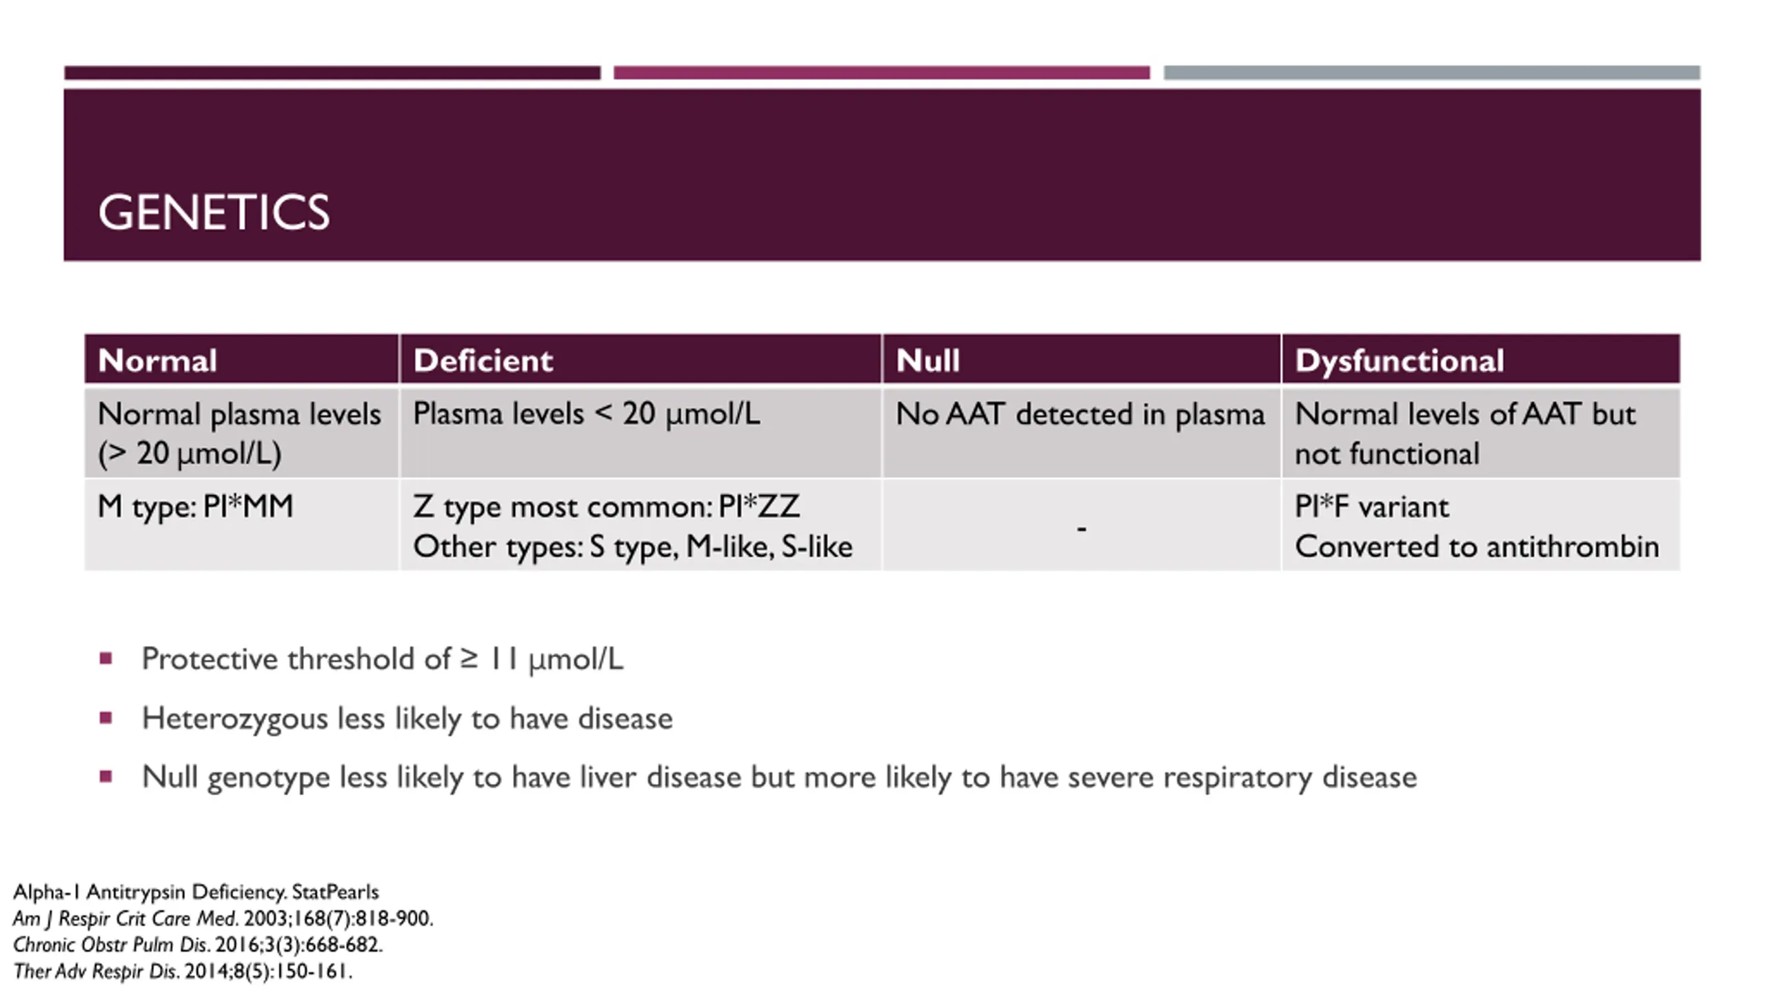1765x993 pixels.
Task: Select the 'Heterozygous less likely' bullet text
Action: click(x=407, y=719)
